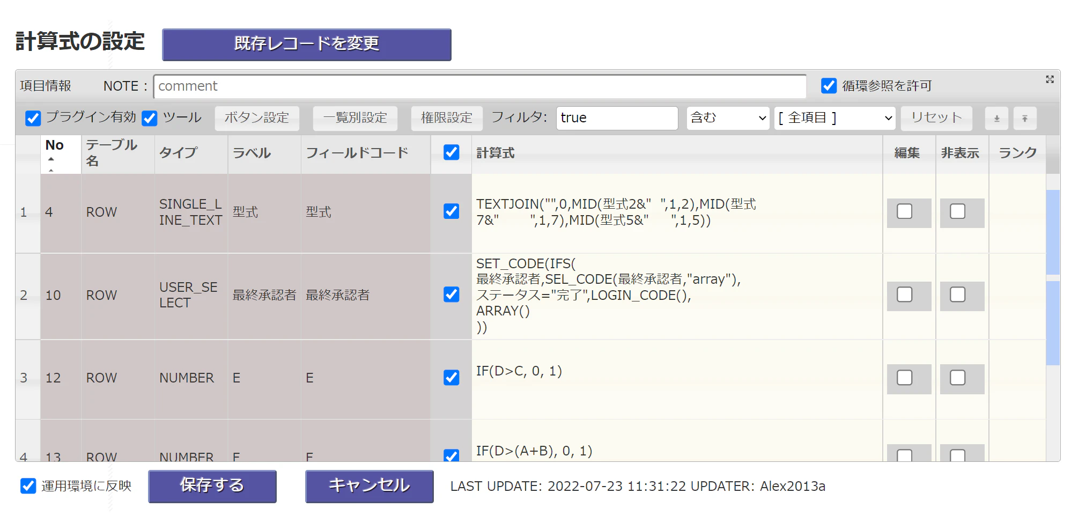Click the フィルタ text field containing true
The height and width of the screenshot is (515, 1071).
point(617,118)
